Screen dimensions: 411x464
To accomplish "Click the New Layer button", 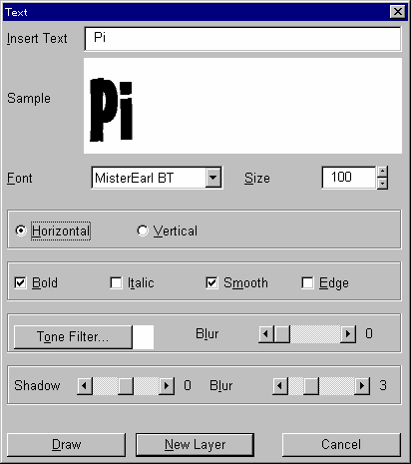I will [x=195, y=445].
